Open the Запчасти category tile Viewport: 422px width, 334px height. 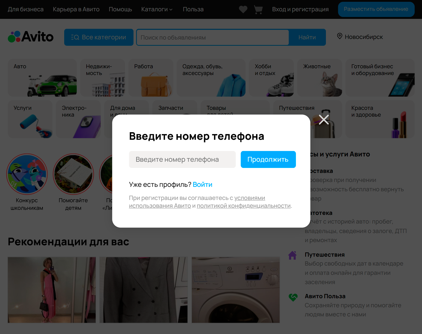tap(175, 107)
